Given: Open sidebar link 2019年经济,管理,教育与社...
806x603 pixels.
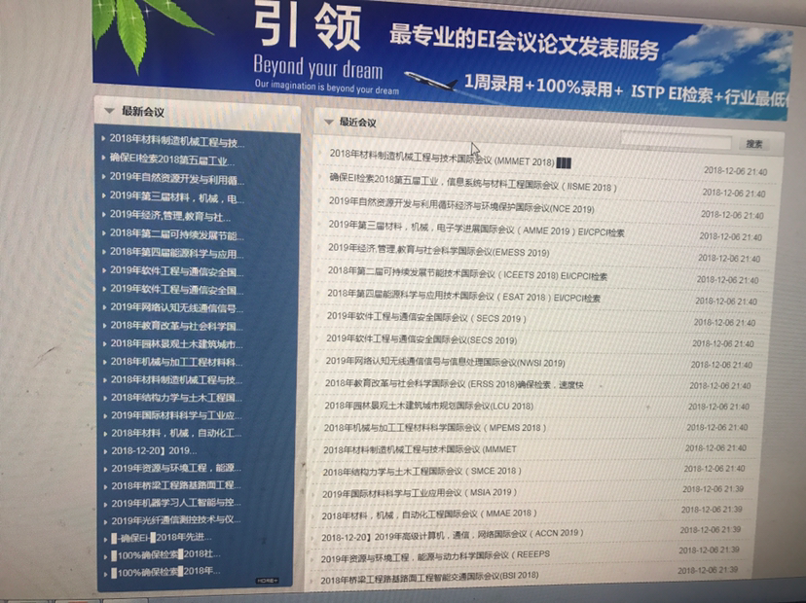Looking at the screenshot, I should 170,216.
